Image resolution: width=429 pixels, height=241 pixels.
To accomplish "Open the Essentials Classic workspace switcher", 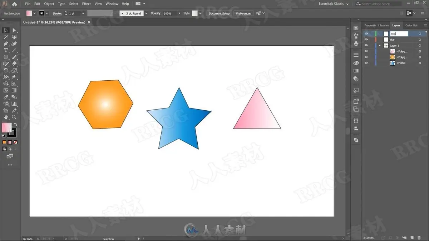I will coord(334,4).
